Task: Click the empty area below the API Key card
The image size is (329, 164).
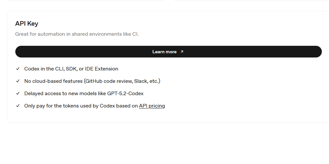Action: tap(164, 143)
